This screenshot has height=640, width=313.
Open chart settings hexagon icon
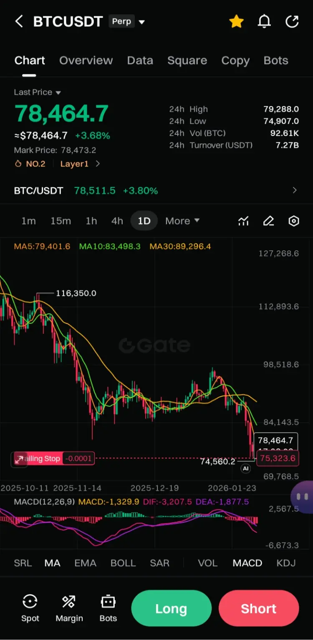click(x=294, y=221)
